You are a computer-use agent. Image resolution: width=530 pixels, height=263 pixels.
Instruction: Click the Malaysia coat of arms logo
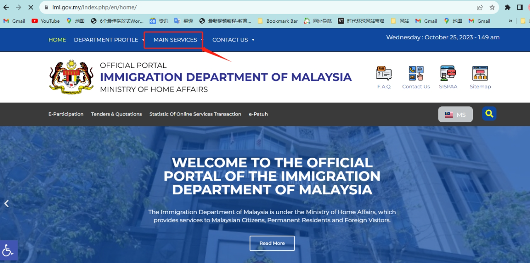pyautogui.click(x=71, y=77)
